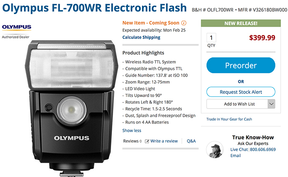This screenshot has width=288, height=177.
Task: Open Trade In Your Gear for Cash
Action: (x=230, y=119)
